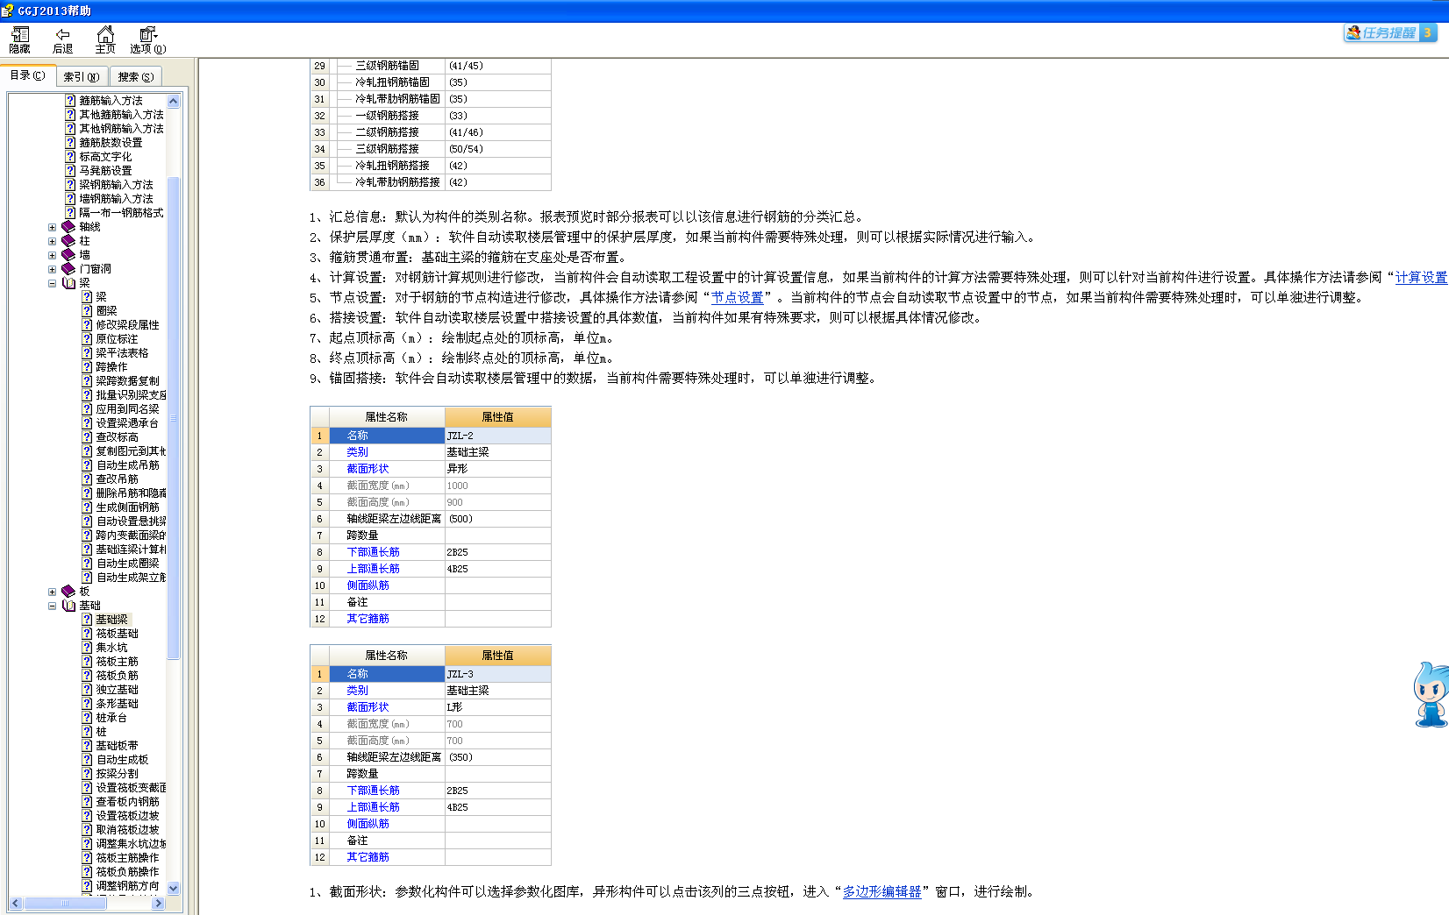The height and width of the screenshot is (915, 1449).
Task: Click the 隐藏 (Hide) toolbar icon
Action: click(19, 34)
